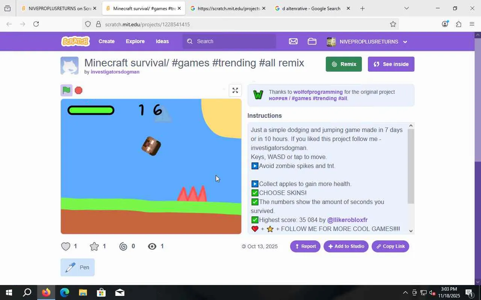Open the Create menu item
The image size is (481, 300).
(107, 41)
